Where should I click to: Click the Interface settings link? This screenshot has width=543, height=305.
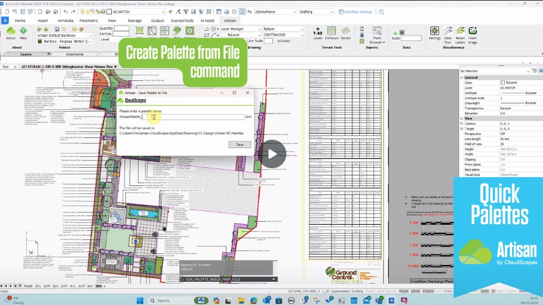[x=358, y=12]
